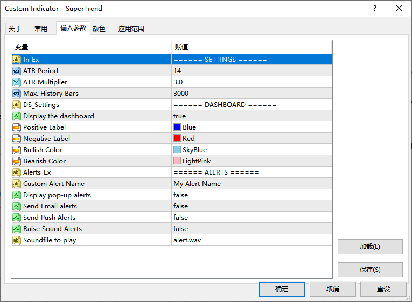Click the color-type icon beside Positive Label
The height and width of the screenshot is (302, 412).
[17, 127]
